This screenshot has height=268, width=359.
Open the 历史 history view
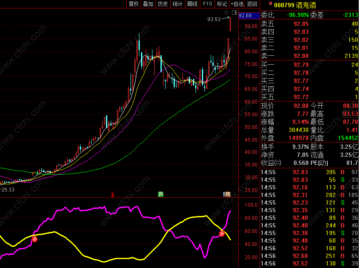click(x=163, y=4)
